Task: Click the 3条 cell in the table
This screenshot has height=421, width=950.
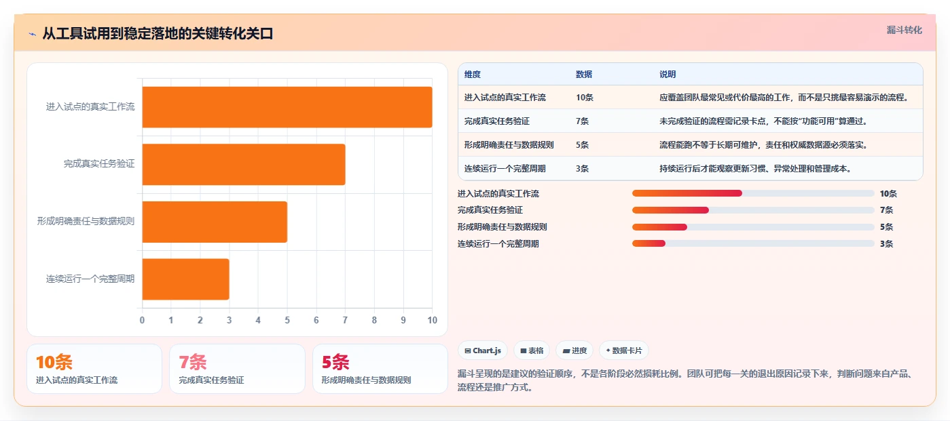Action: [x=583, y=169]
